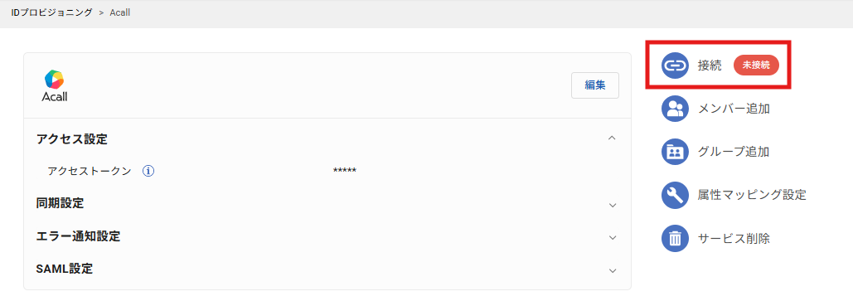Expand the 同期設定 section chevron
Viewport: 853px width, 301px height.
(x=613, y=205)
